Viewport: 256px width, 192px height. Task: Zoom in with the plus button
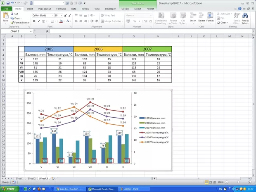[x=250, y=182]
